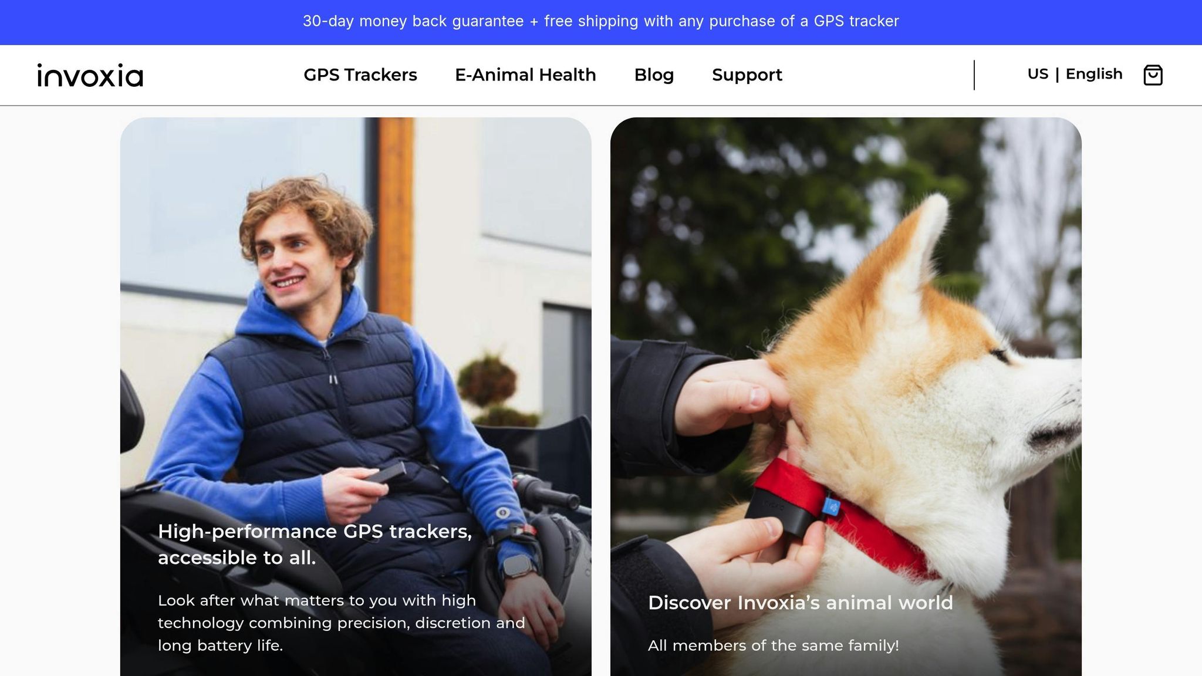Open the GPS Trackers menu

[x=360, y=75]
